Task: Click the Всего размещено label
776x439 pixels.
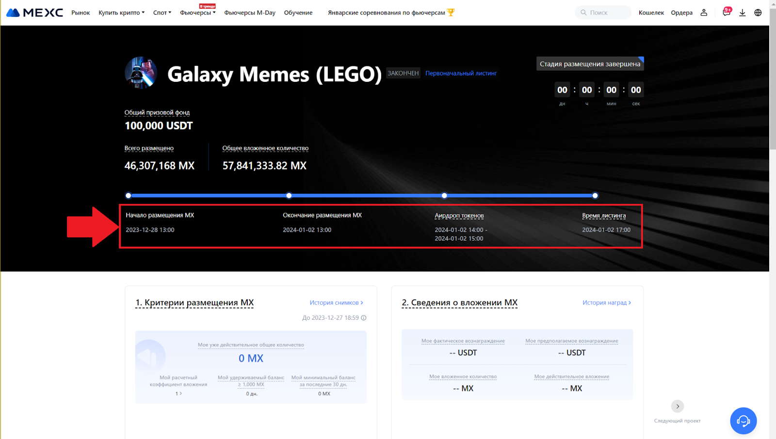Action: coord(149,148)
